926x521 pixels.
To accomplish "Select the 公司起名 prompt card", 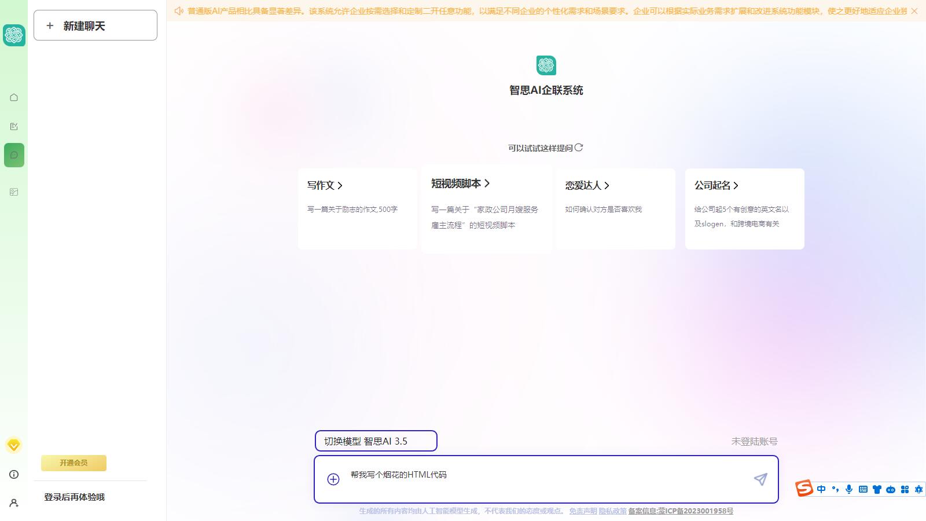I will (x=745, y=209).
